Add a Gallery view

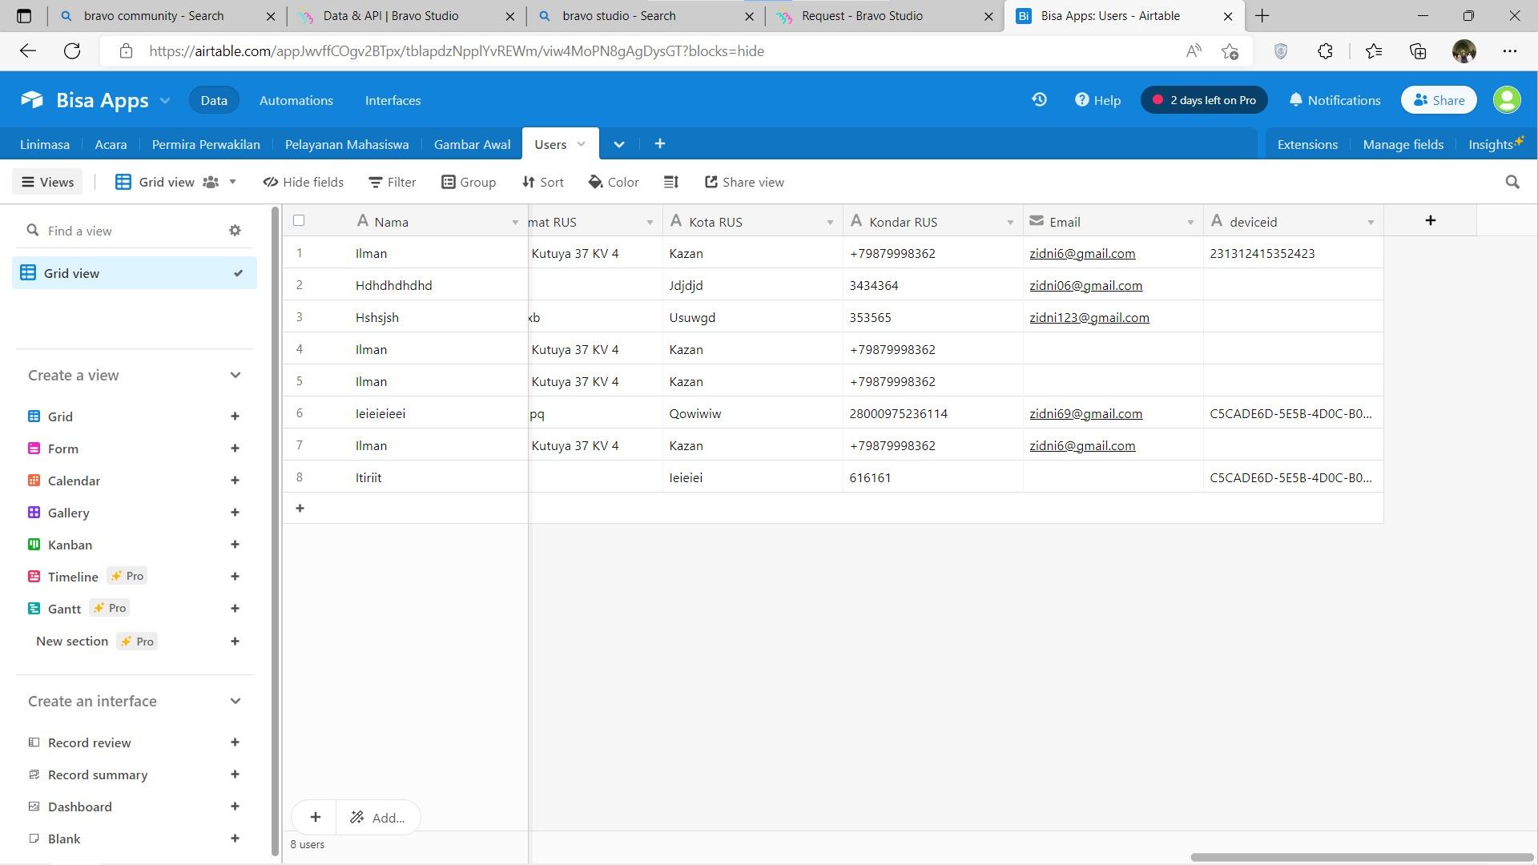(235, 513)
